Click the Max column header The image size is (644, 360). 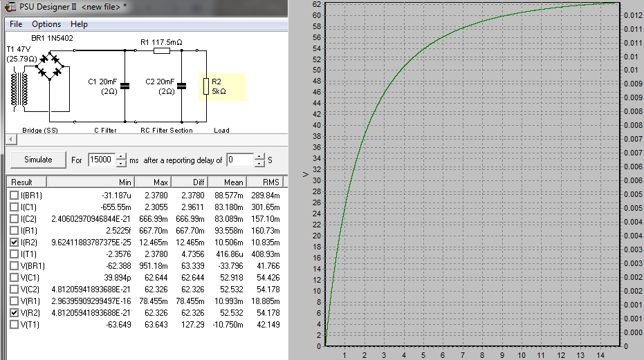[153, 182]
